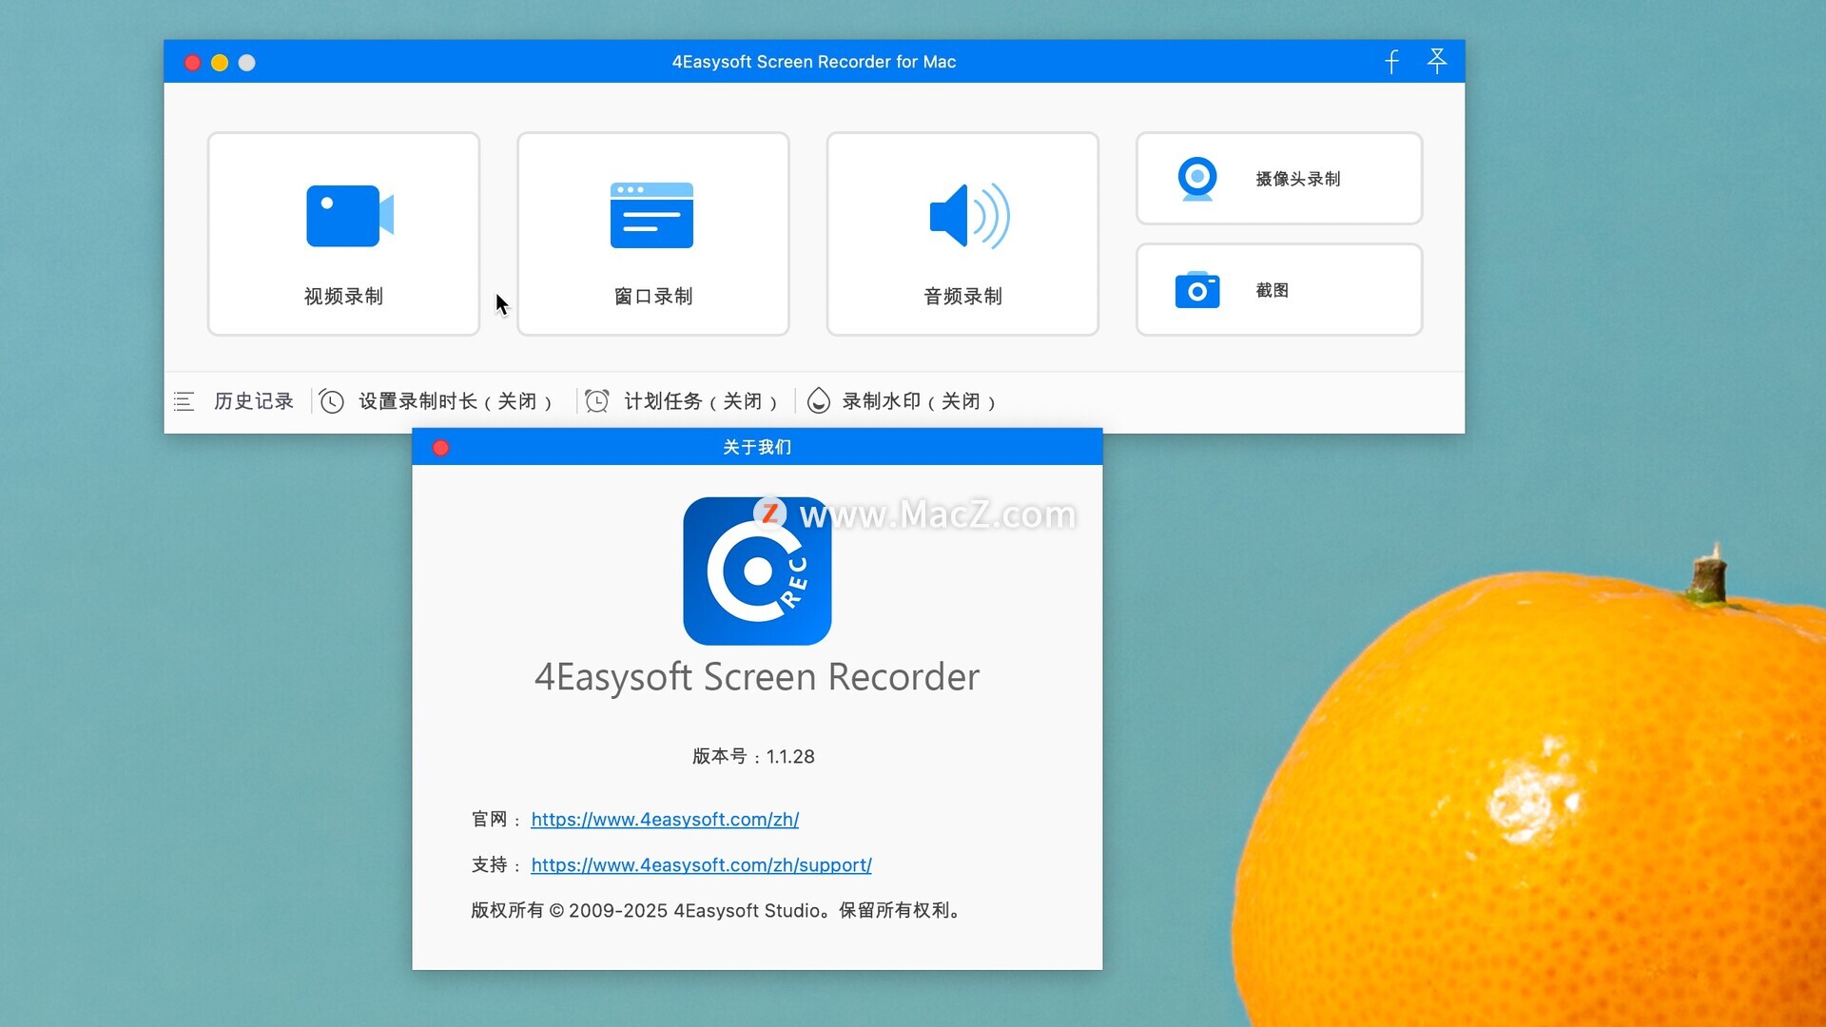The height and width of the screenshot is (1027, 1826).
Task: Select 音频录制 audio recording mode
Action: coord(962,234)
